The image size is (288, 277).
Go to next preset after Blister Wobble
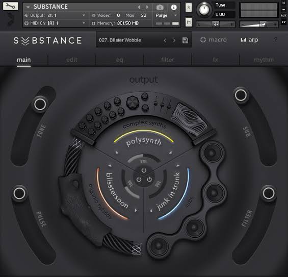click(x=174, y=40)
